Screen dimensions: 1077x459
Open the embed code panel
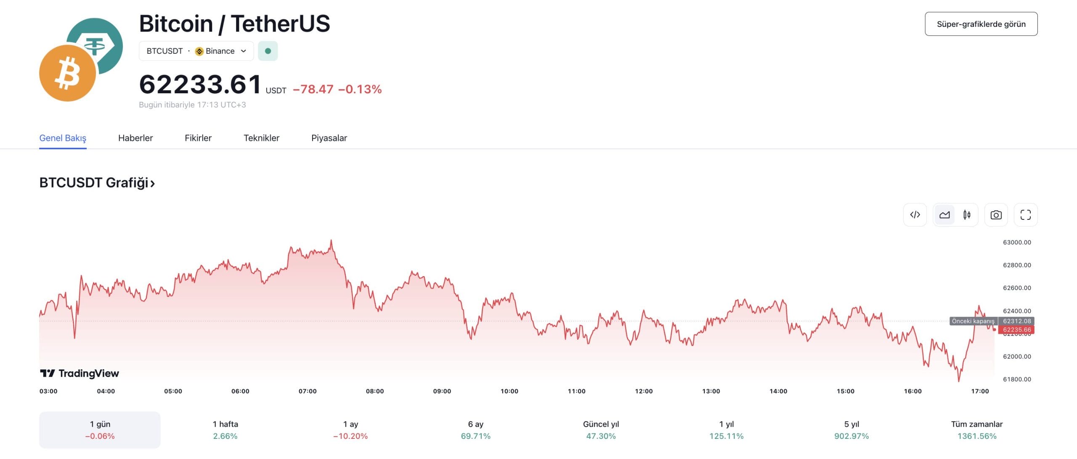tap(915, 214)
